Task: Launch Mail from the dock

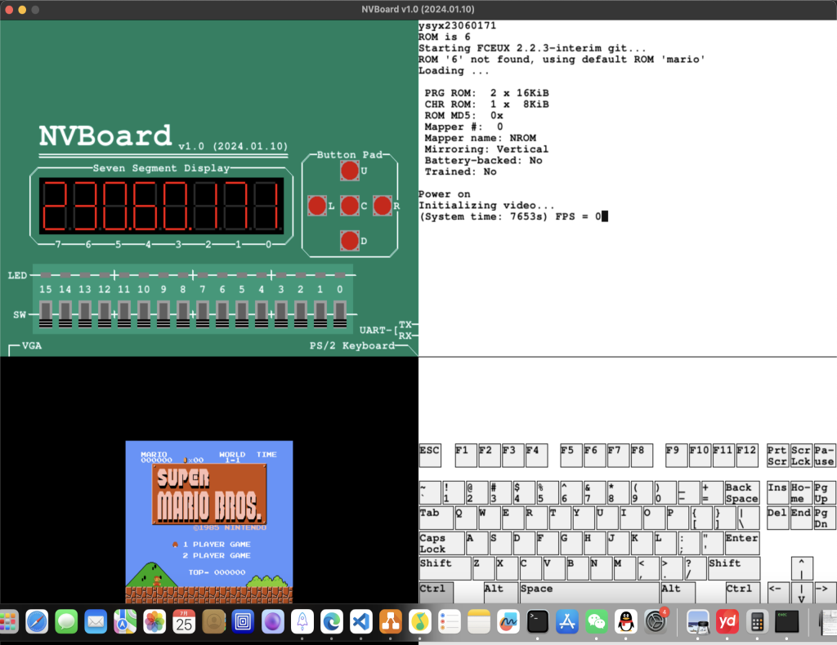Action: click(96, 621)
